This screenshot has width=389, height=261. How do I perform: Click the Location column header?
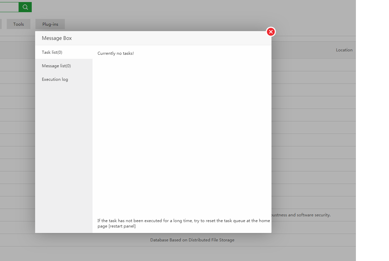click(x=344, y=50)
